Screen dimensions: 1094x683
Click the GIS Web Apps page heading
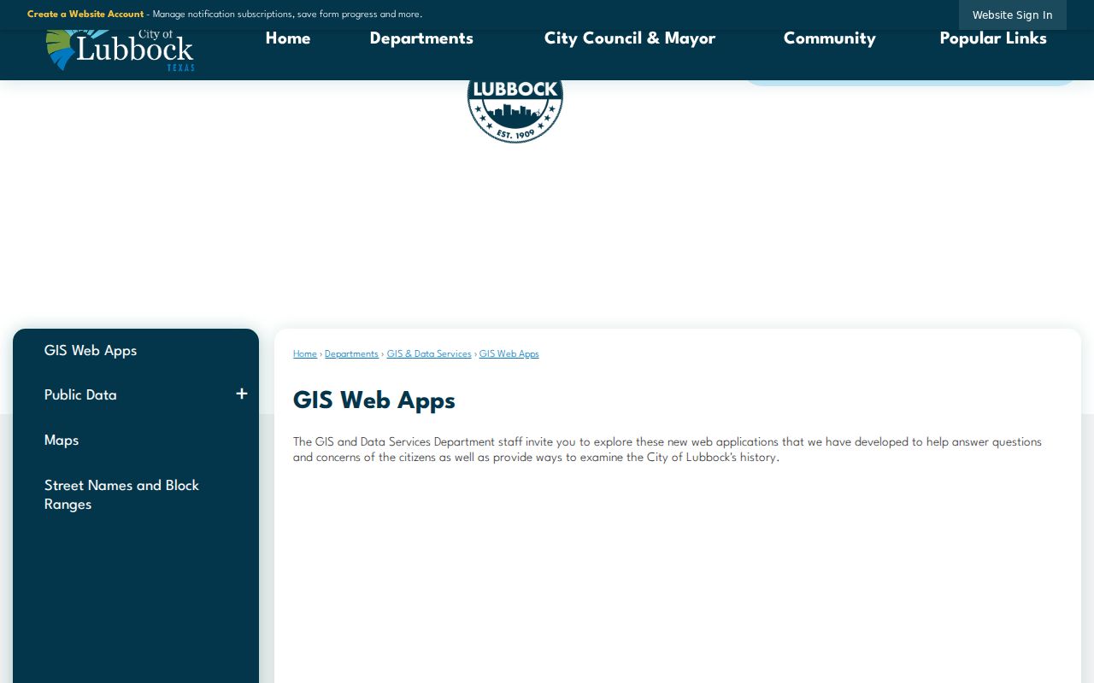tap(374, 401)
